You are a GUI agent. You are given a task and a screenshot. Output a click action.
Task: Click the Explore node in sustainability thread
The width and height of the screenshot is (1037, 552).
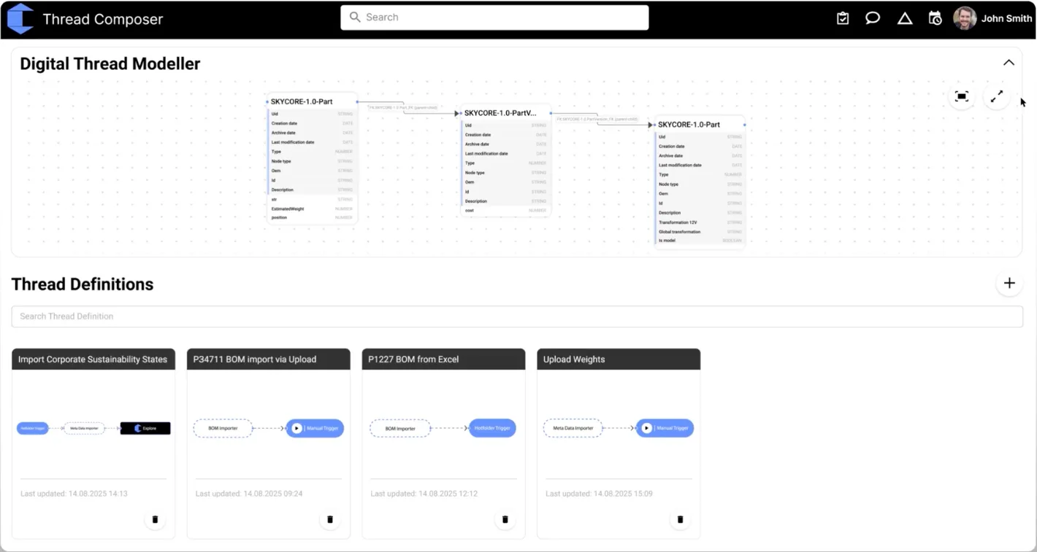coord(145,428)
